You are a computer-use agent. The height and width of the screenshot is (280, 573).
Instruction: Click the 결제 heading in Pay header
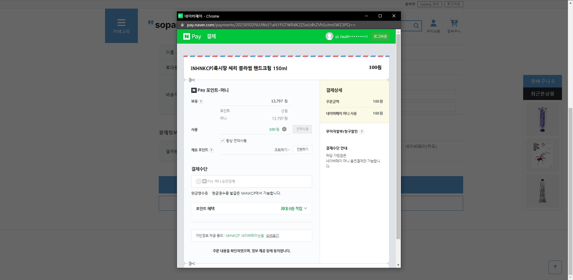point(211,36)
